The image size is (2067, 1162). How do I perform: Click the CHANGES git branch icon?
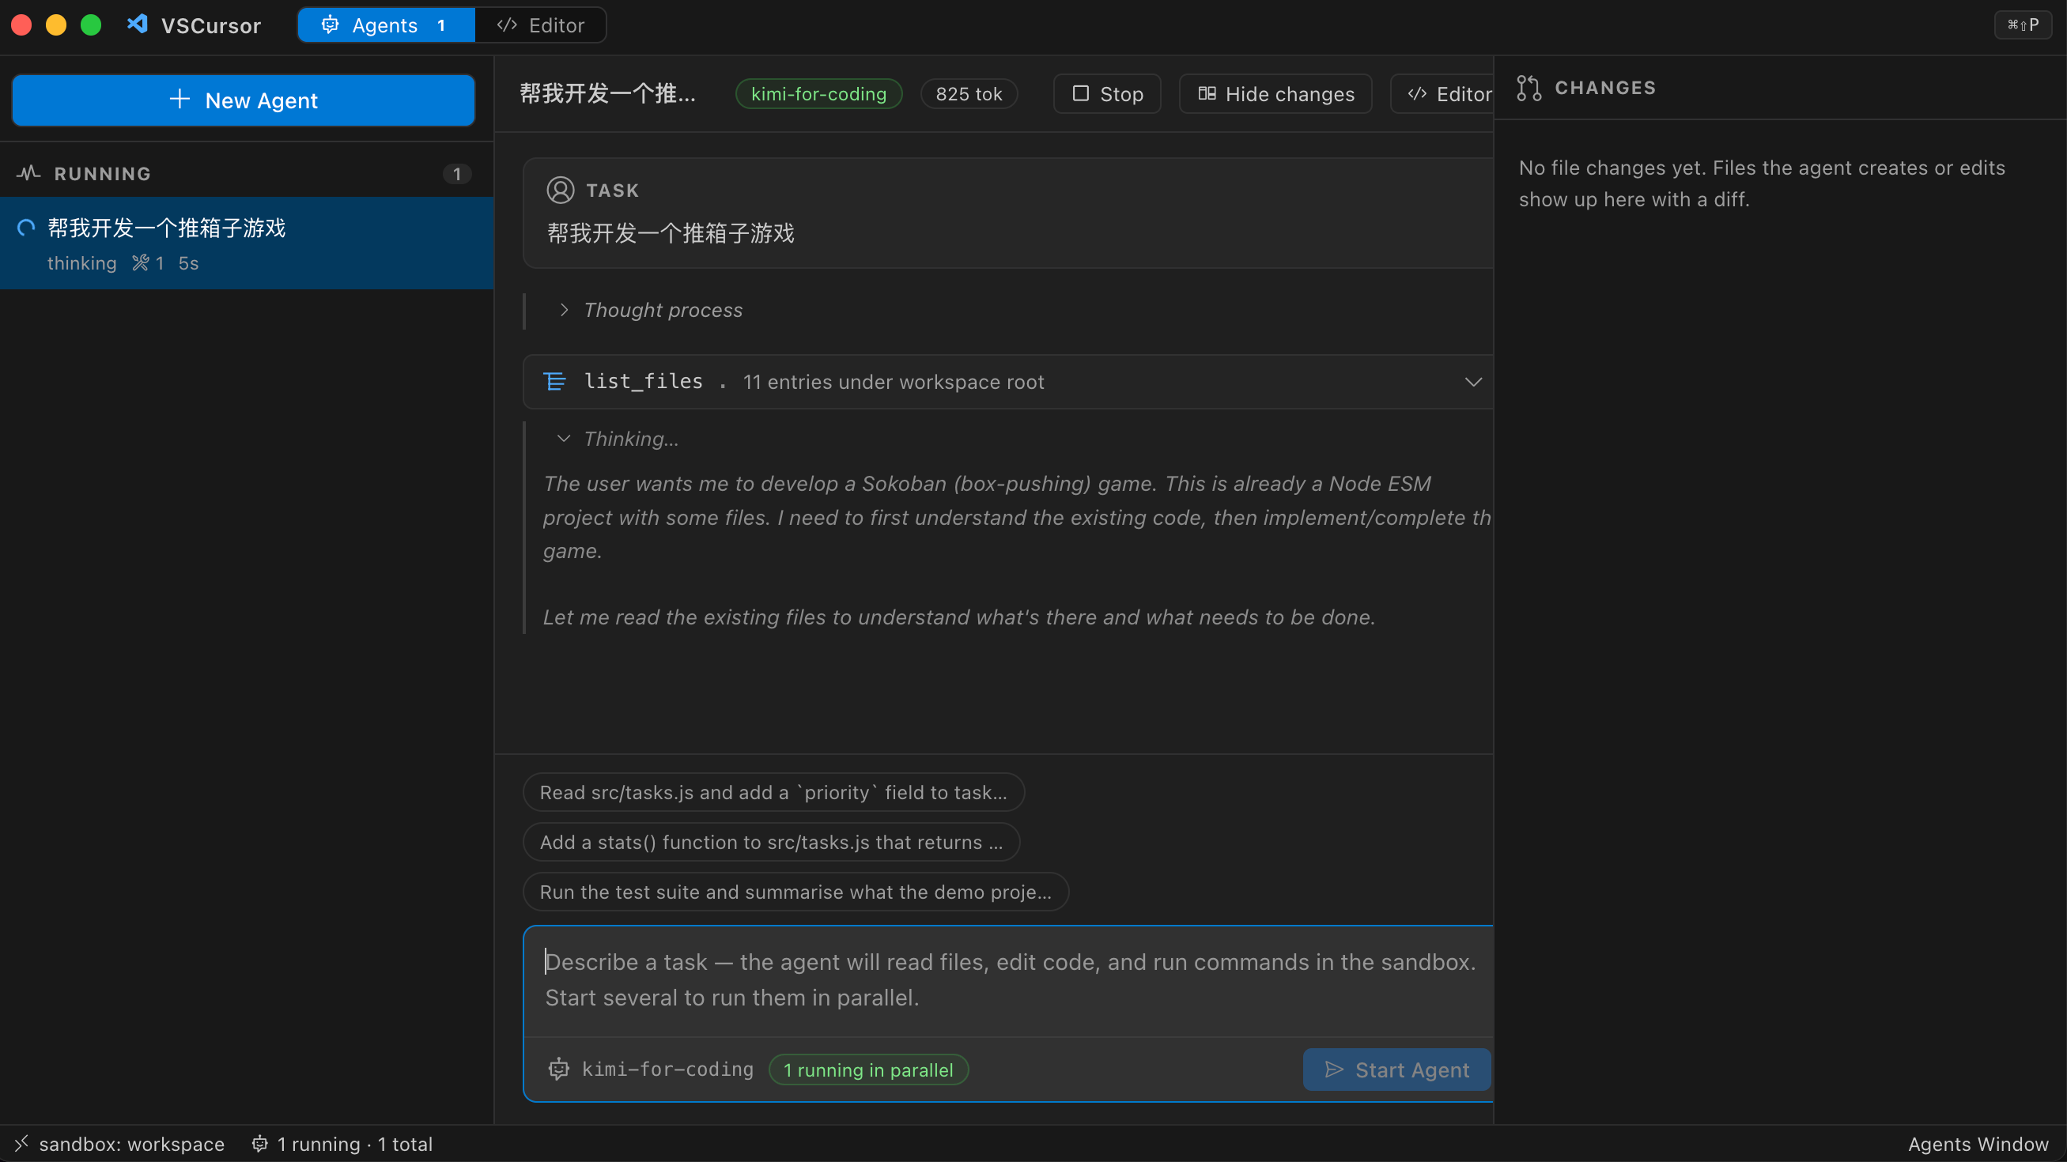tap(1529, 88)
